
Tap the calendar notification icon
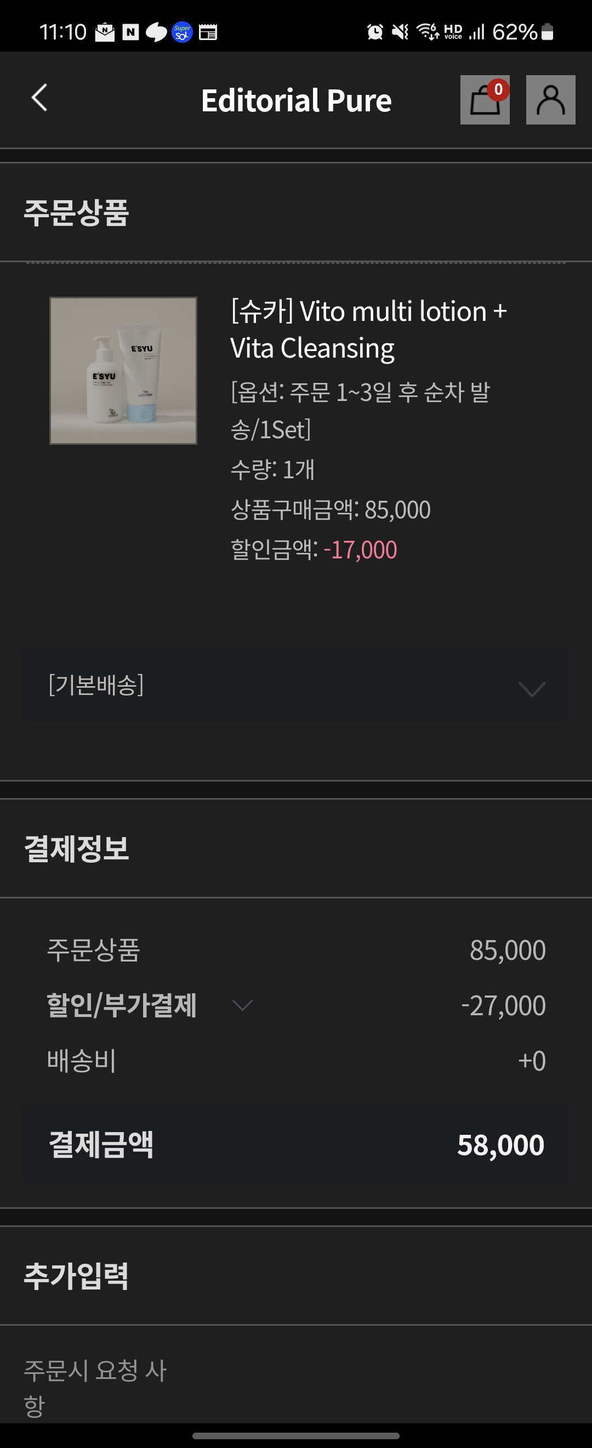(208, 32)
